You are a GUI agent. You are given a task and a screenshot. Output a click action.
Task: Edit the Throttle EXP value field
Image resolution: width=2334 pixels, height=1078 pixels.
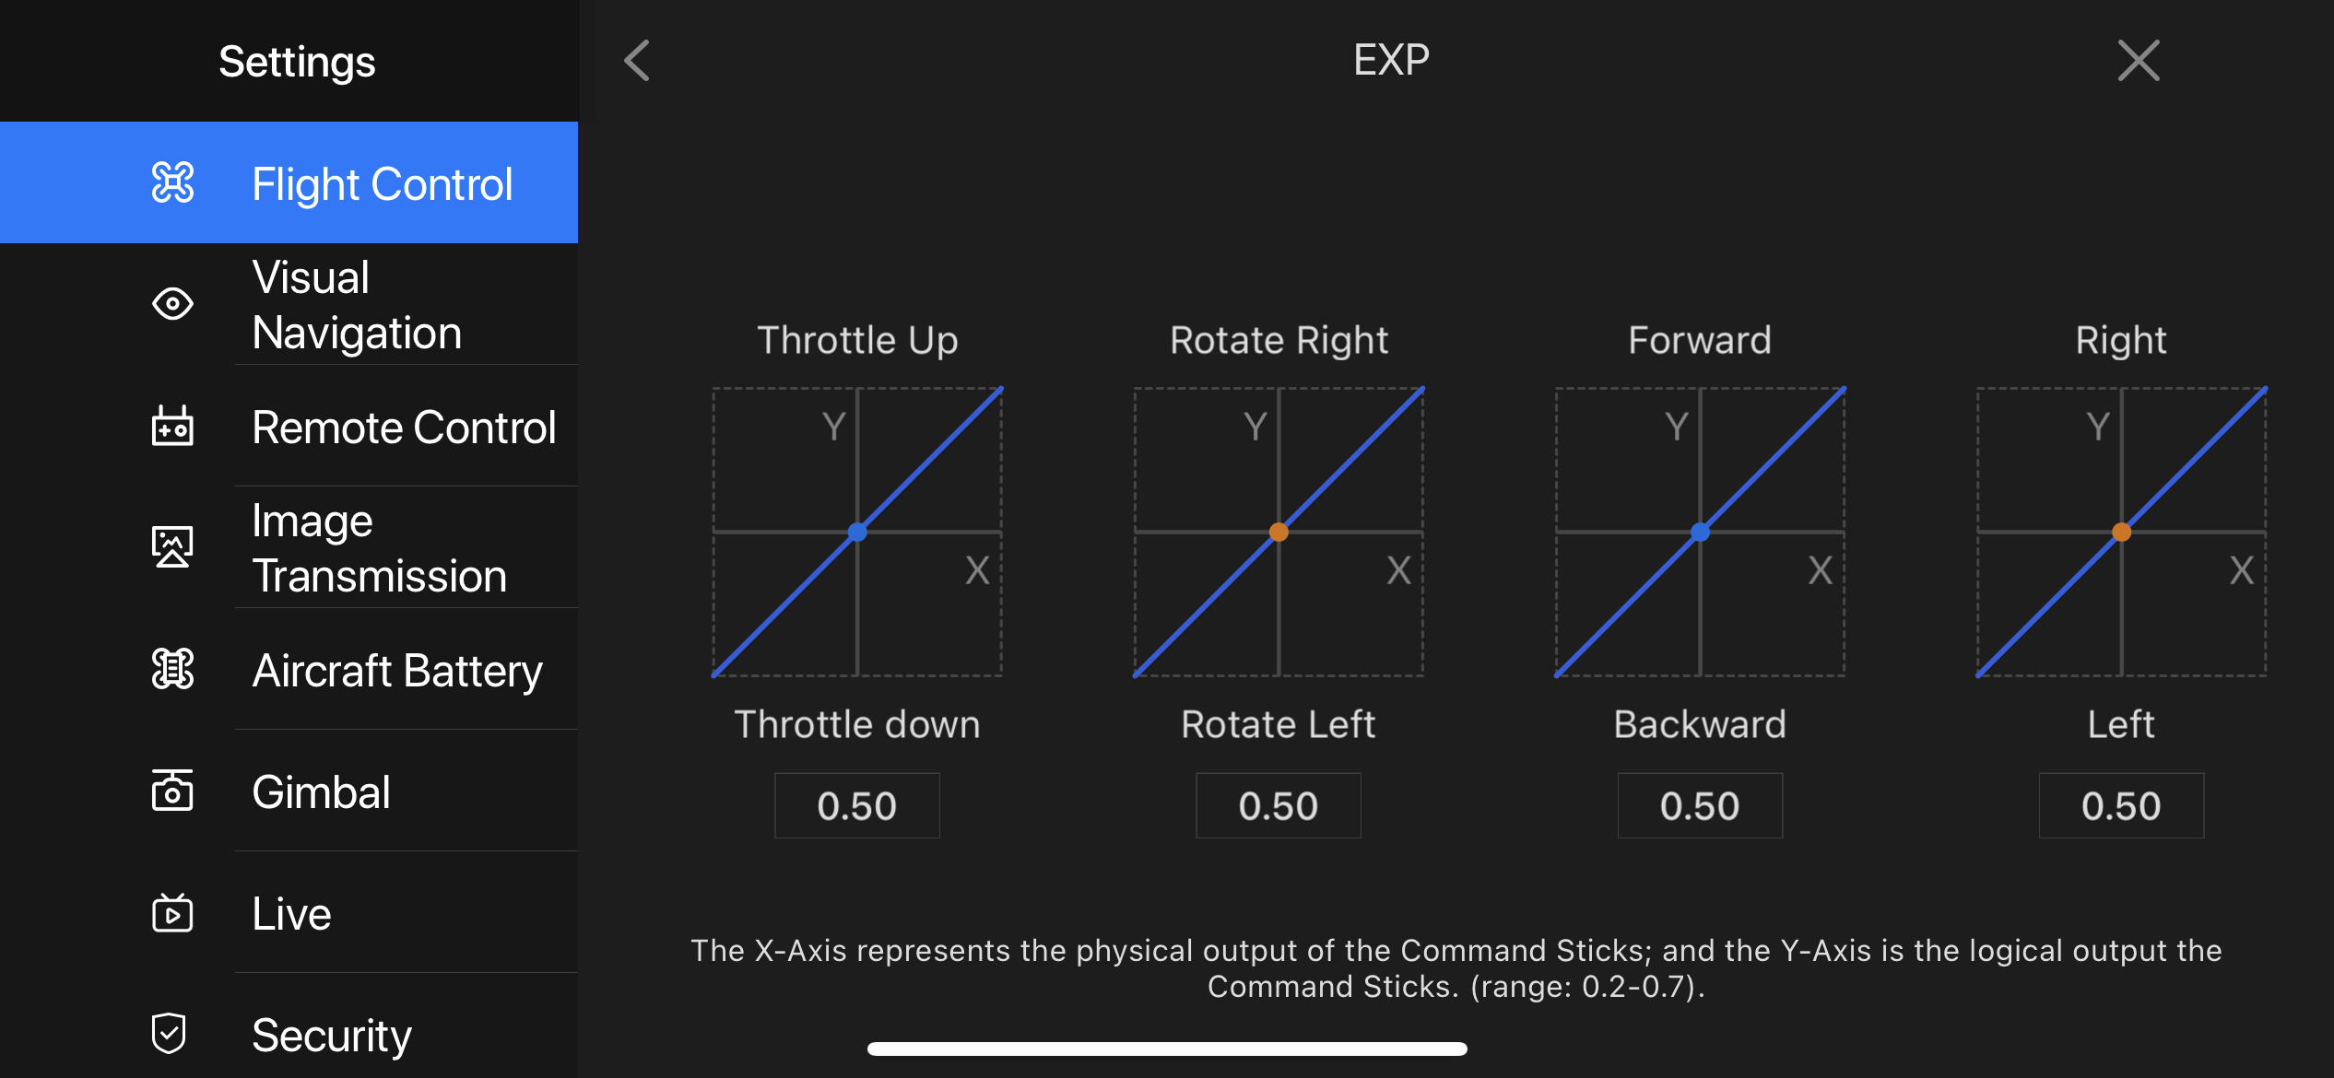pyautogui.click(x=857, y=806)
